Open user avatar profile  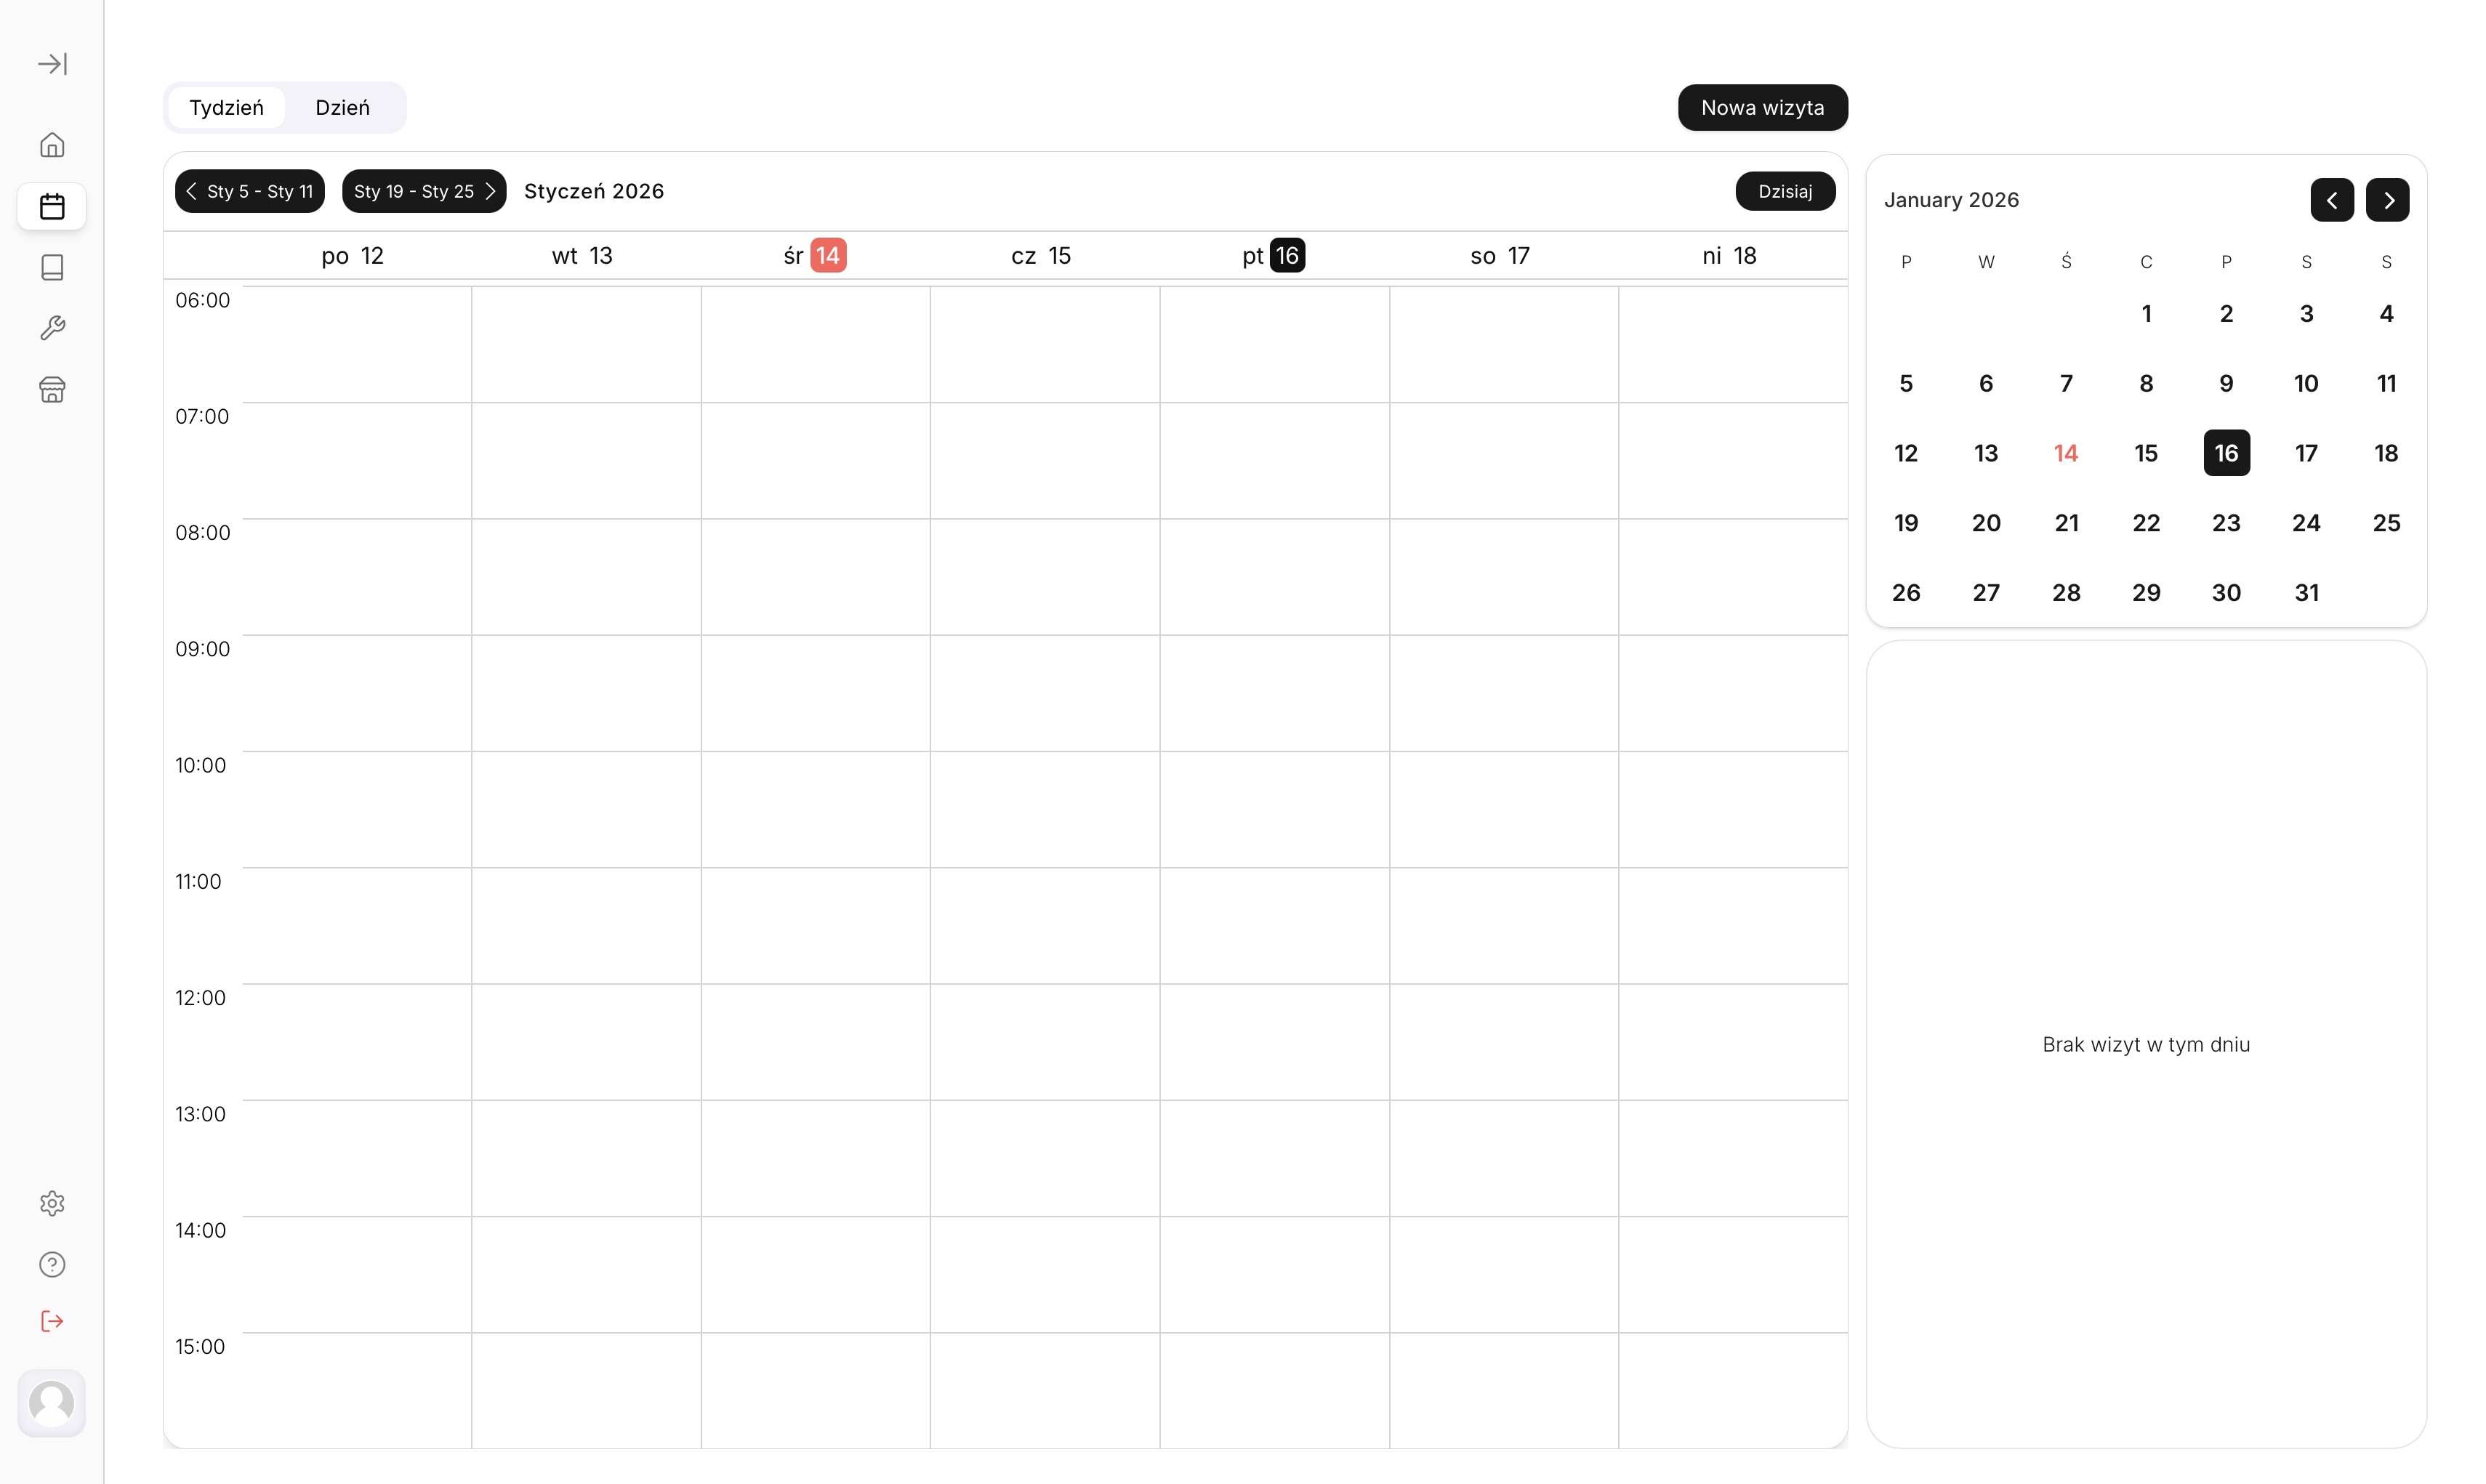coord(52,1402)
